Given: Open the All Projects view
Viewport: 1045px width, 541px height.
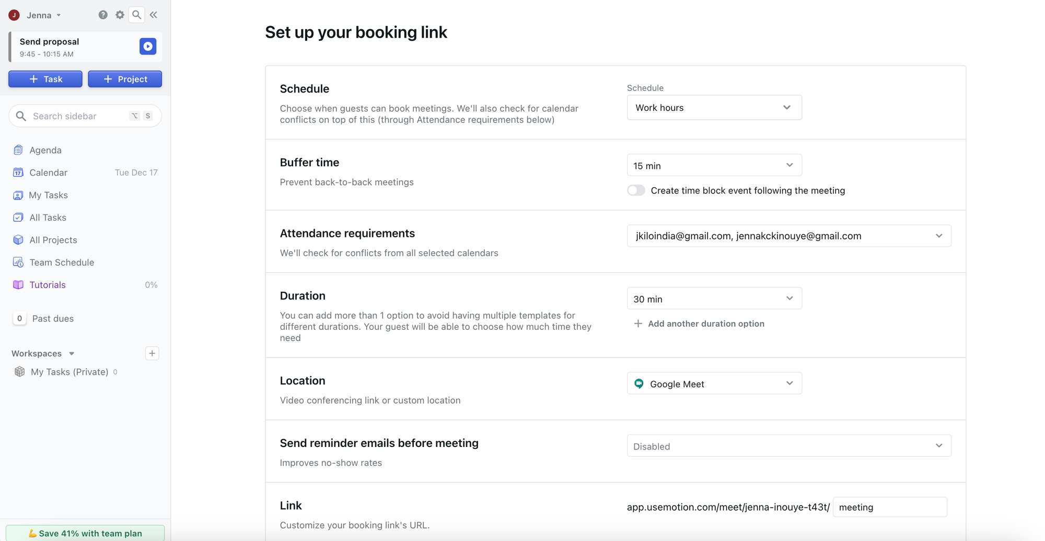Looking at the screenshot, I should [53, 240].
